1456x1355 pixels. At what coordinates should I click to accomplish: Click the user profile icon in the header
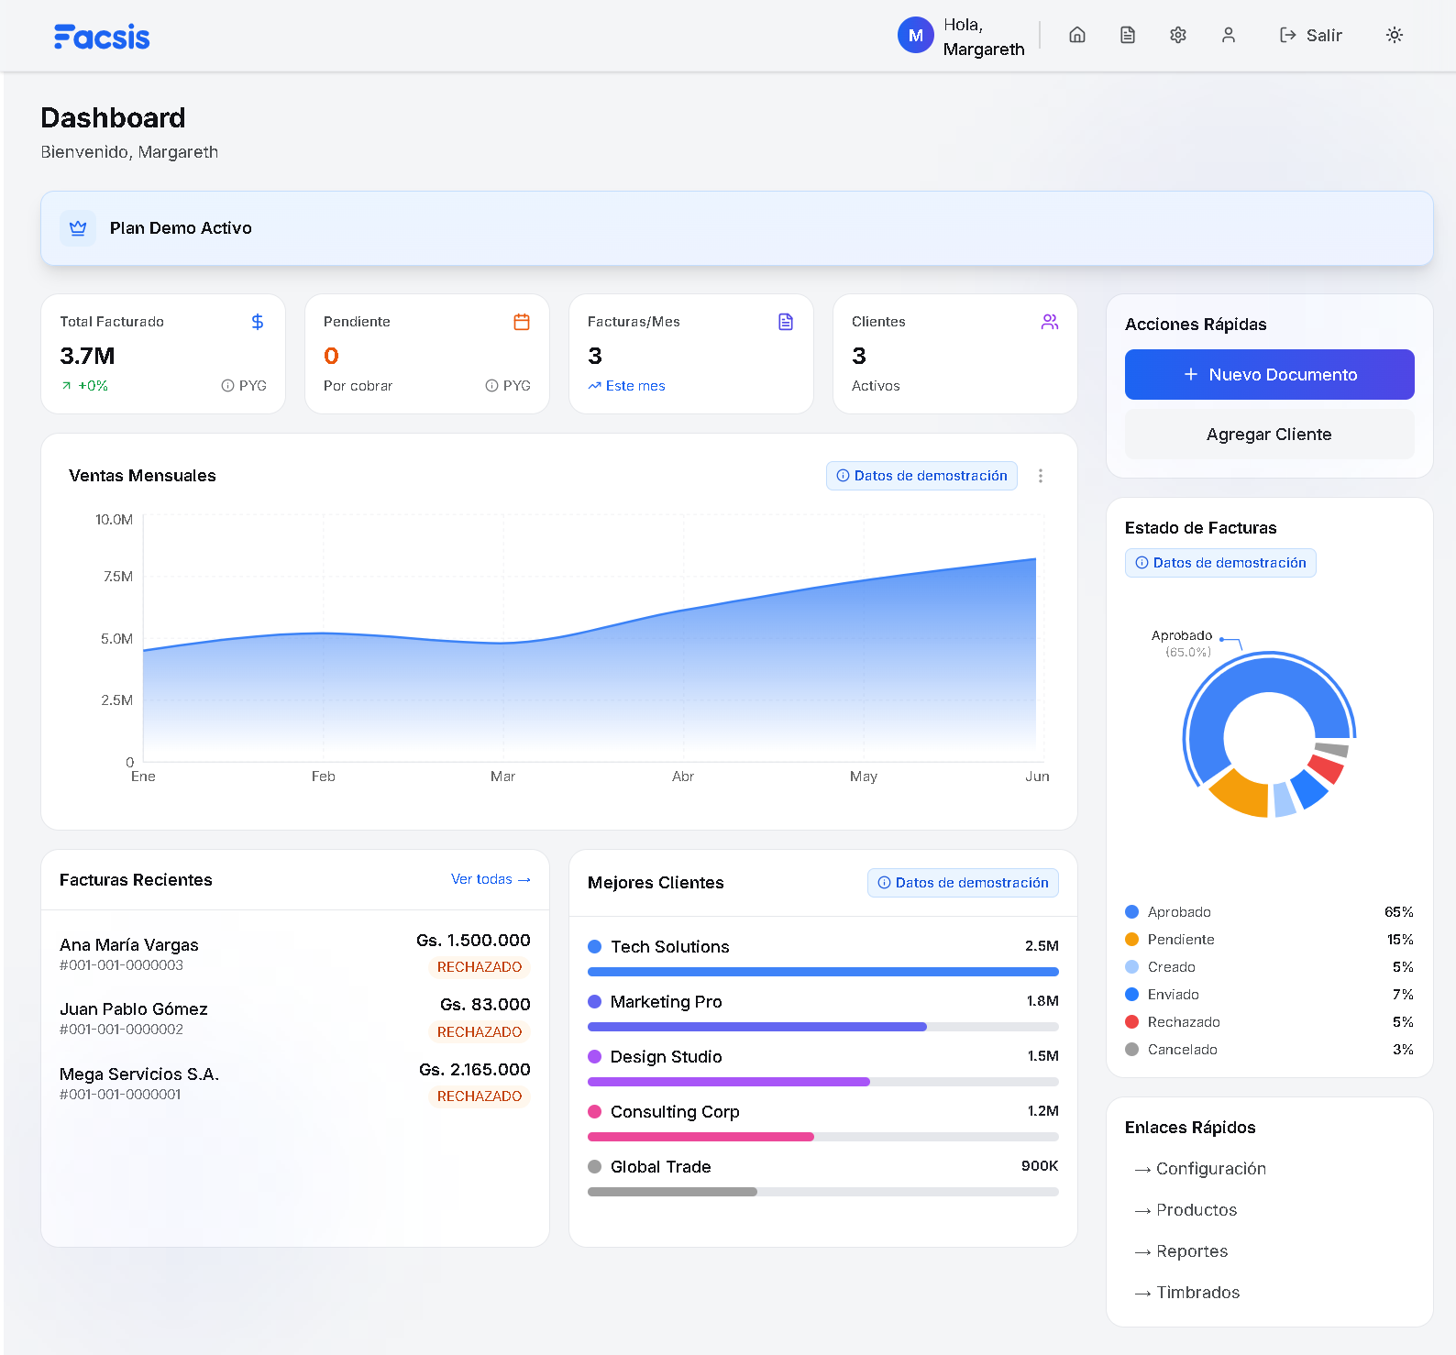(x=1229, y=35)
